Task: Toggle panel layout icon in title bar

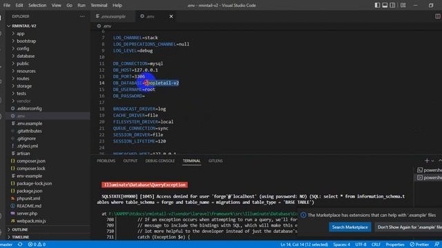Action: tap(385, 6)
